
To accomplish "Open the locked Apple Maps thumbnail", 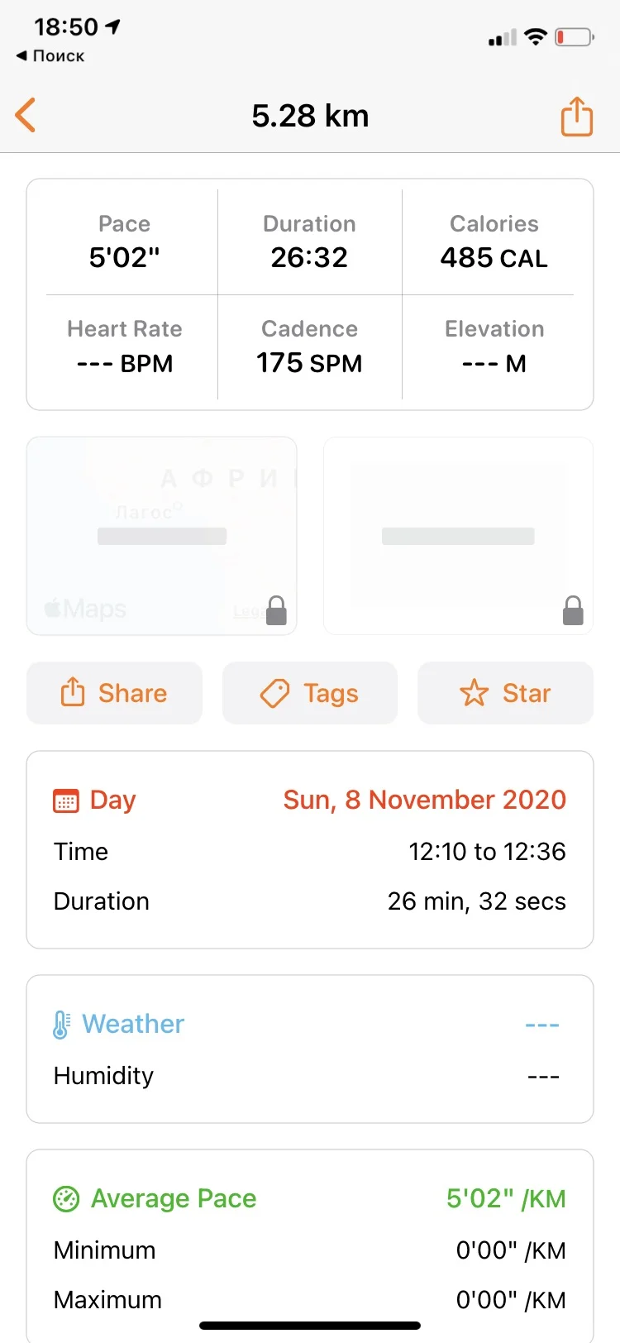I will point(161,536).
